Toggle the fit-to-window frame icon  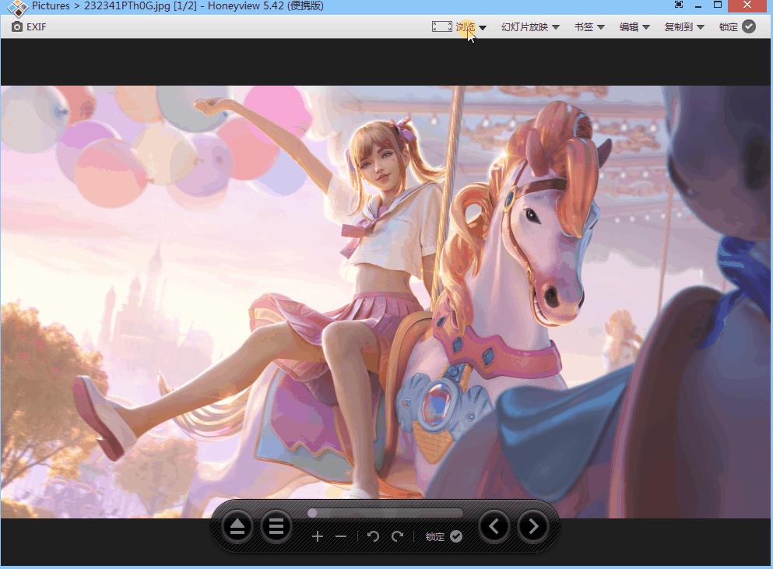[x=441, y=26]
